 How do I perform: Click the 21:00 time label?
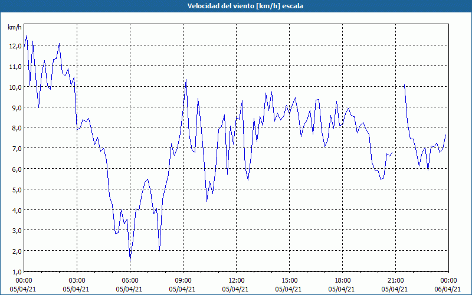[395, 281]
